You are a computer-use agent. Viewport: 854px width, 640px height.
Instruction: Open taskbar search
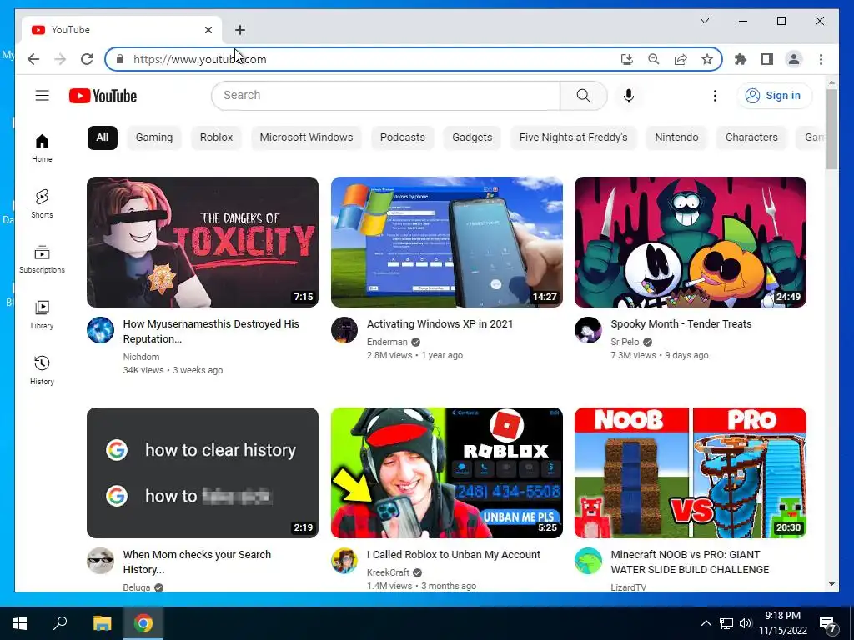coord(60,623)
